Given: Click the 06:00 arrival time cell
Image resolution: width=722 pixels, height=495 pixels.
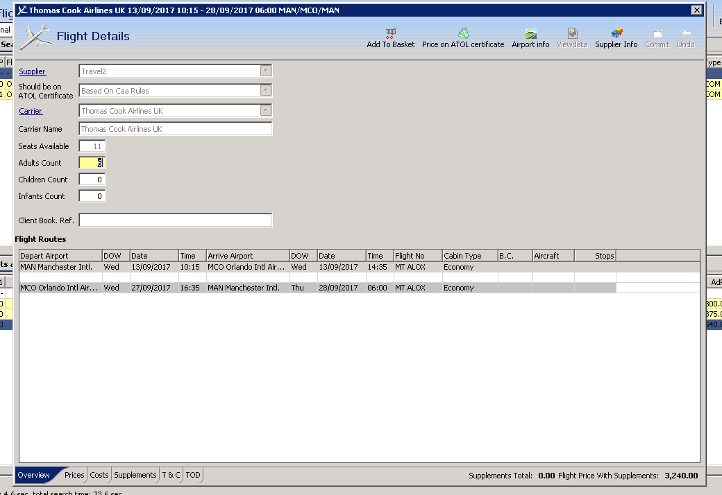Looking at the screenshot, I should point(380,288).
